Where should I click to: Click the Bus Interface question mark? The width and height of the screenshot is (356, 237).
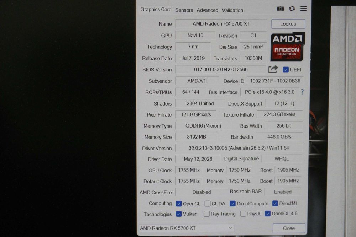[x=302, y=92]
